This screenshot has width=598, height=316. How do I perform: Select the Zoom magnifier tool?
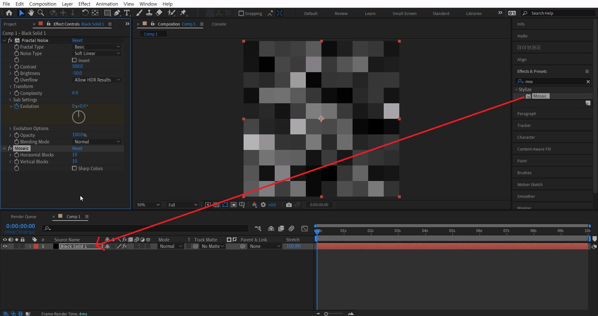click(40, 13)
